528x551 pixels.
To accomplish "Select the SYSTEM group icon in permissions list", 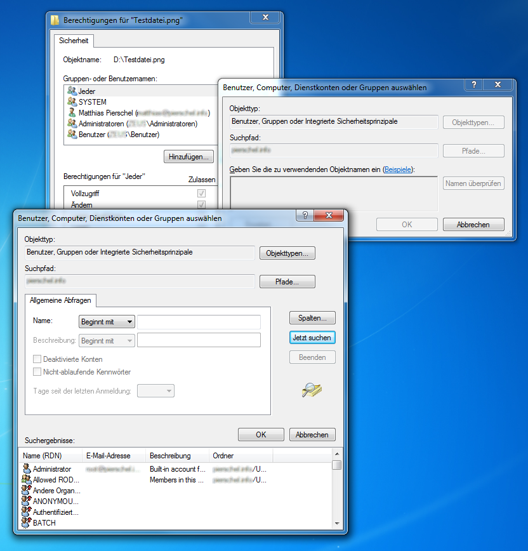I will pos(72,102).
